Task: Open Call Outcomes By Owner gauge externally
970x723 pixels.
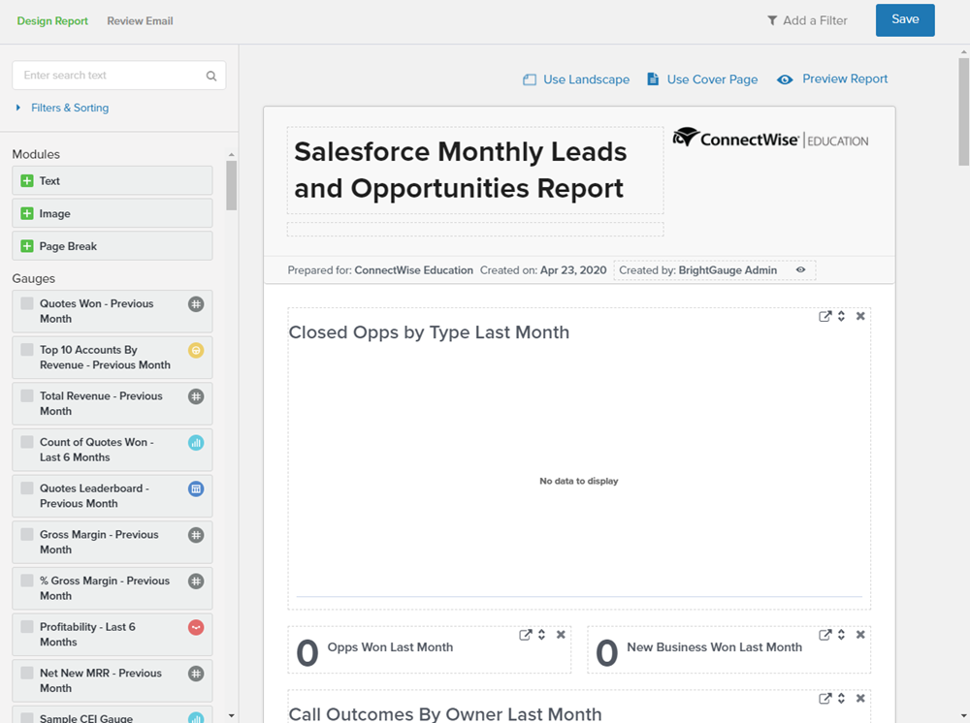Action: click(x=824, y=698)
